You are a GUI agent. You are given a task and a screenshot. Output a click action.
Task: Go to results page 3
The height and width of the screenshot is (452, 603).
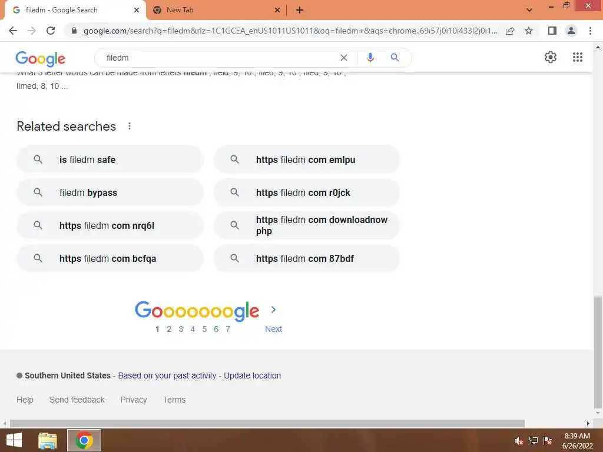(x=181, y=329)
